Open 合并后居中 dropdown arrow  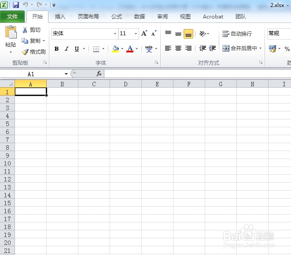pos(261,48)
